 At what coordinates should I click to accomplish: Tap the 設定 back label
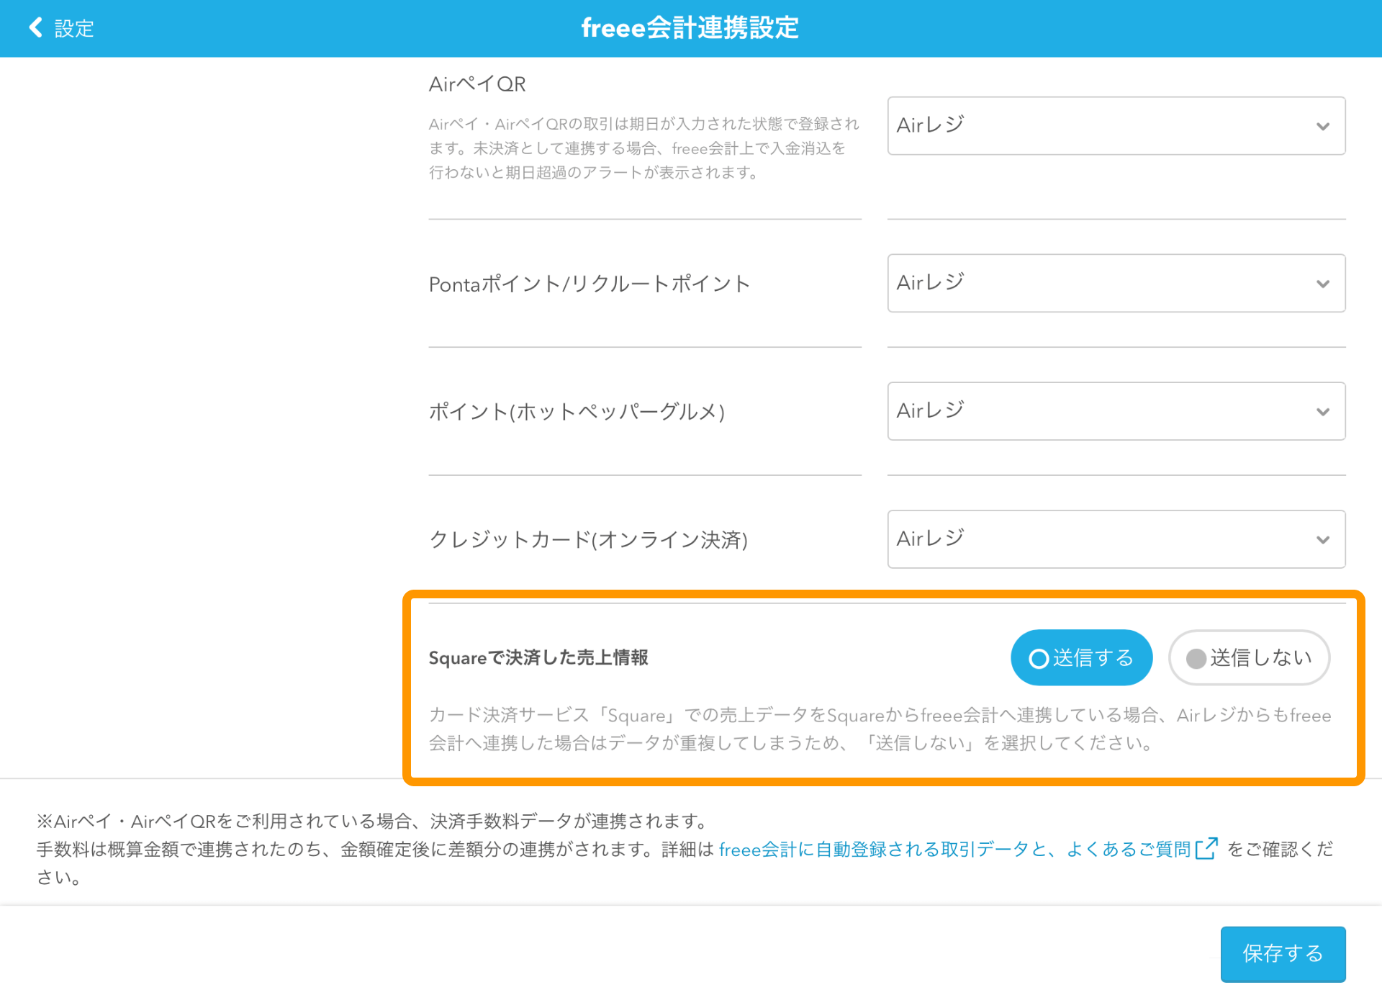tap(74, 29)
